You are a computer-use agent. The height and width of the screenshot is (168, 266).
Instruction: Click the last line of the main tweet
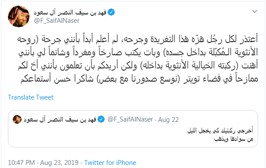coord(139,79)
